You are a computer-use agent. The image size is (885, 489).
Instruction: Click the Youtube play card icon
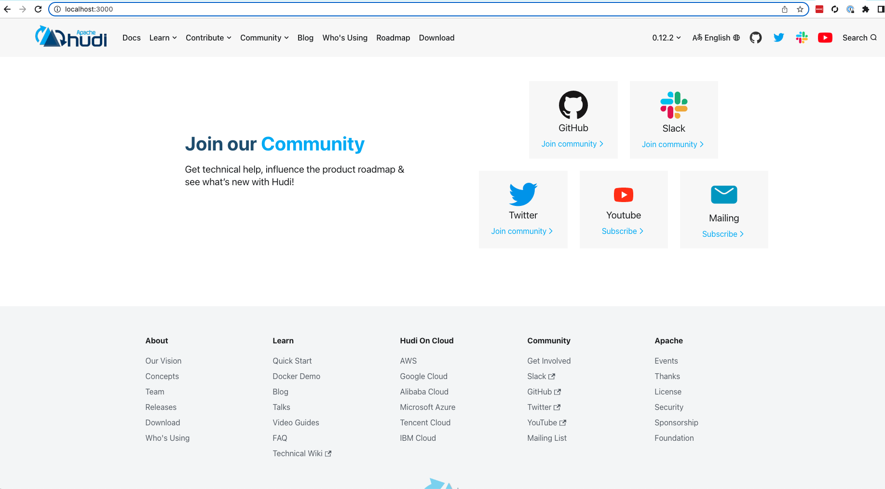pos(624,195)
